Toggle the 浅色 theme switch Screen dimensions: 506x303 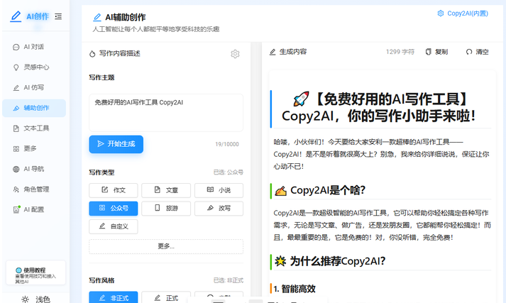click(x=35, y=299)
